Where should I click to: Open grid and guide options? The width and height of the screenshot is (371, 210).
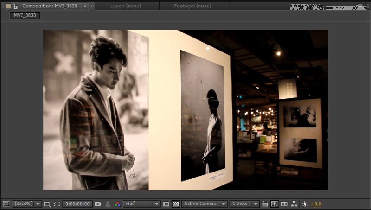47,204
